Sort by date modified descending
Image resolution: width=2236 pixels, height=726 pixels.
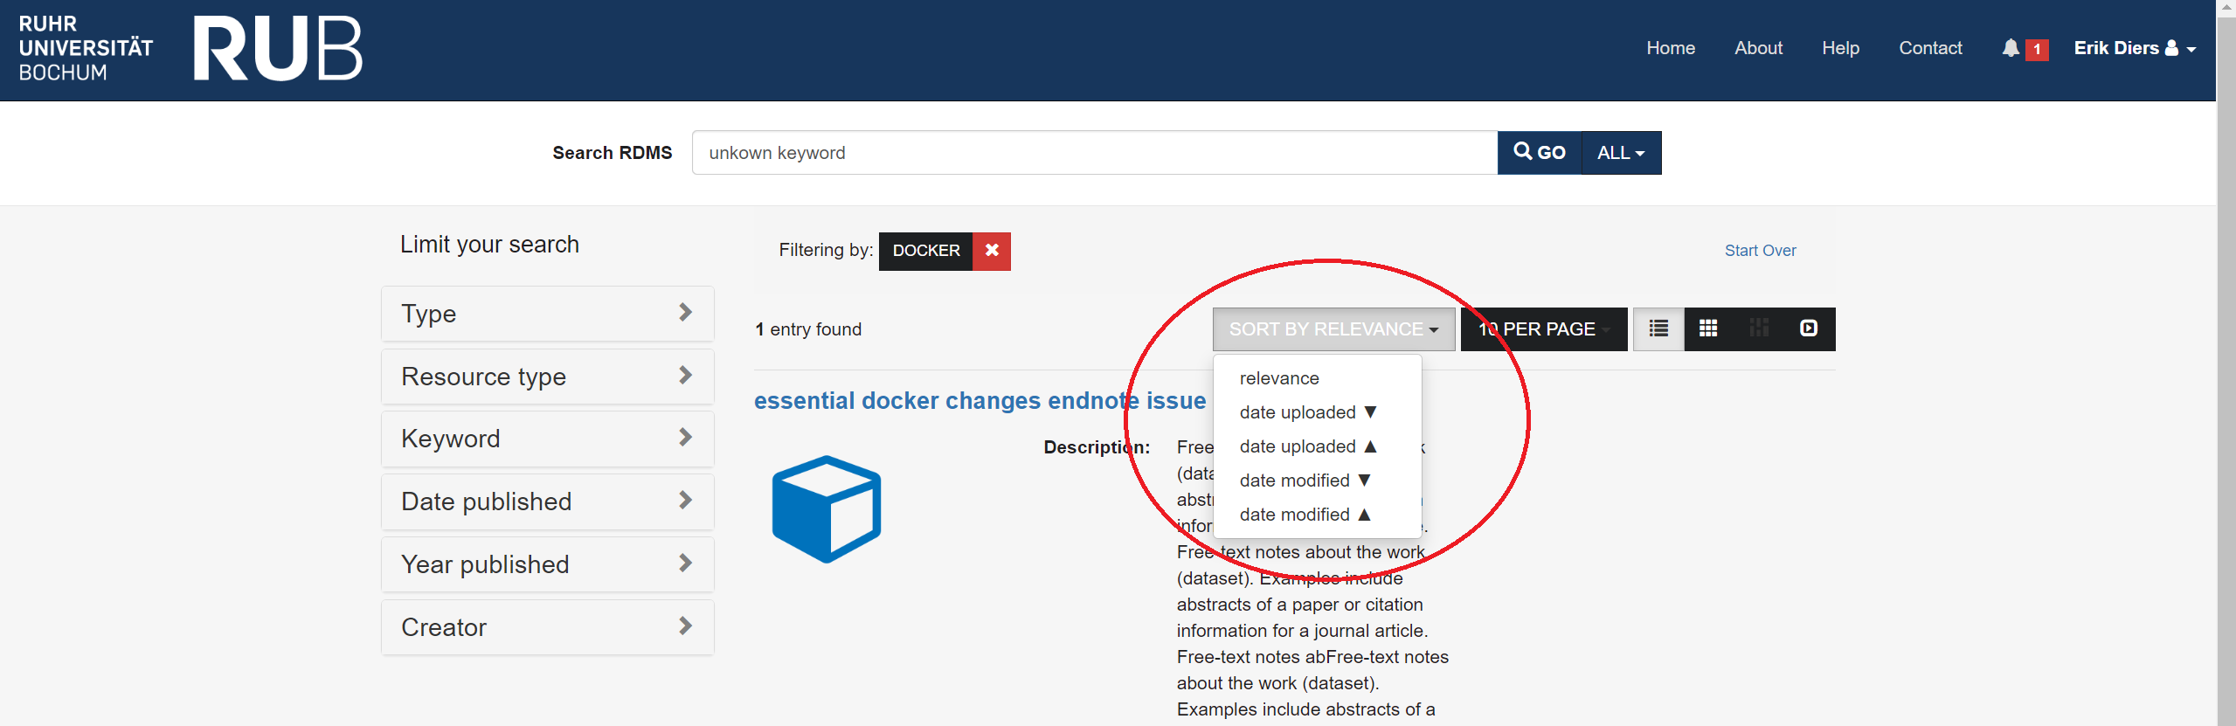click(1317, 481)
